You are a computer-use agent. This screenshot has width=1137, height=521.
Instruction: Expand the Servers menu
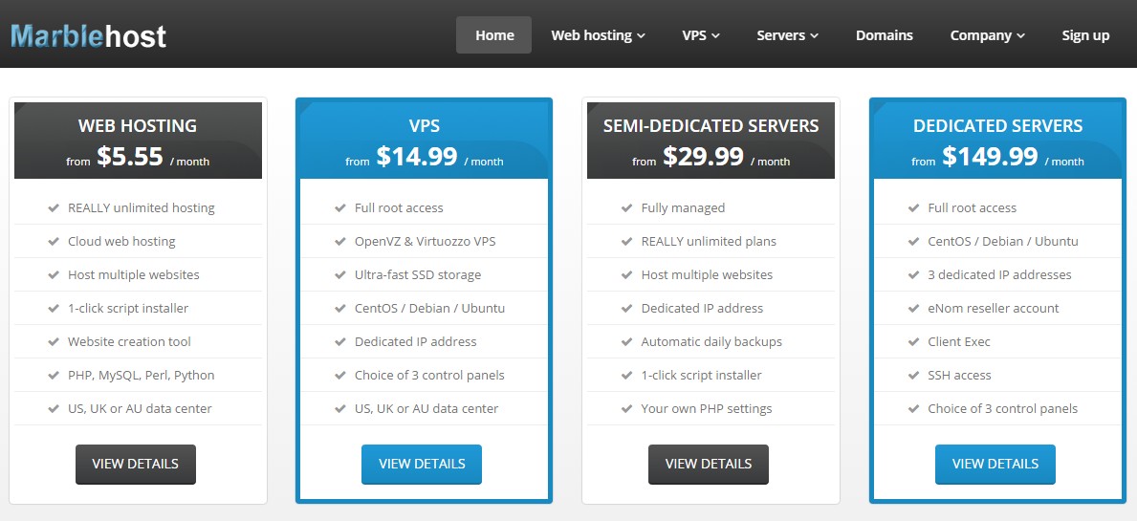tap(787, 35)
